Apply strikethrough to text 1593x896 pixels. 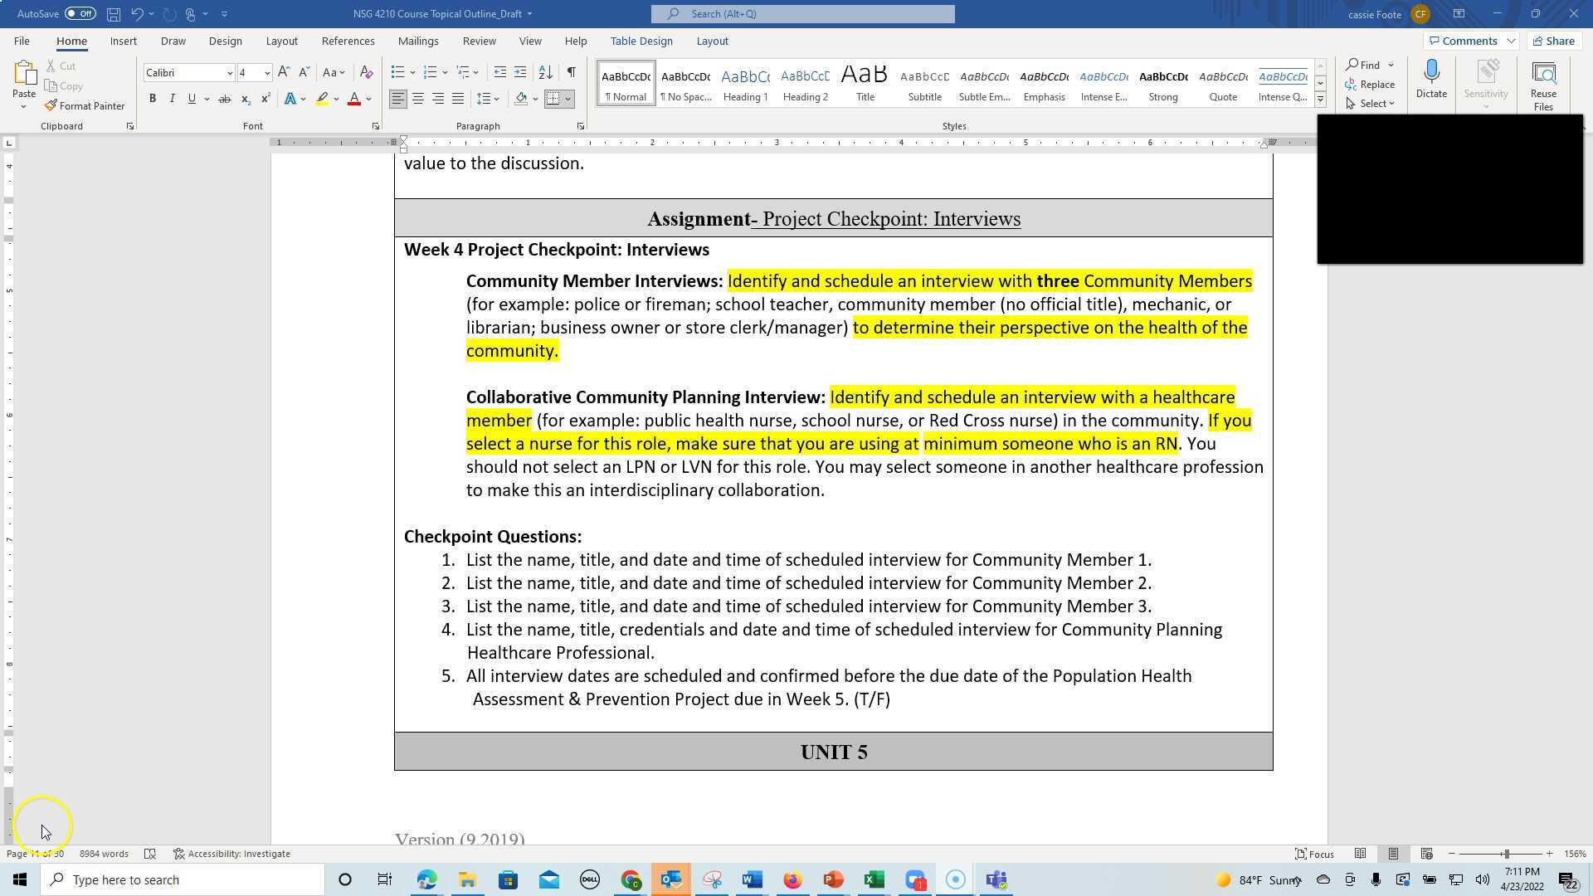pyautogui.click(x=224, y=98)
